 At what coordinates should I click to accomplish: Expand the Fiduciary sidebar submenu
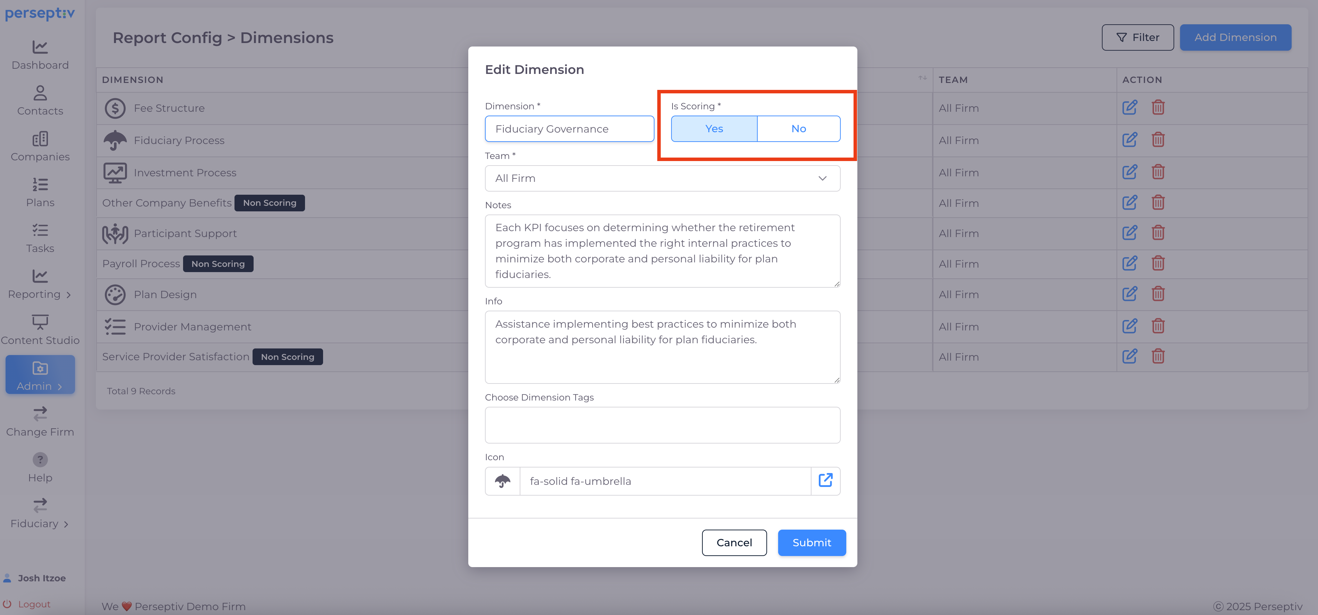(x=40, y=514)
